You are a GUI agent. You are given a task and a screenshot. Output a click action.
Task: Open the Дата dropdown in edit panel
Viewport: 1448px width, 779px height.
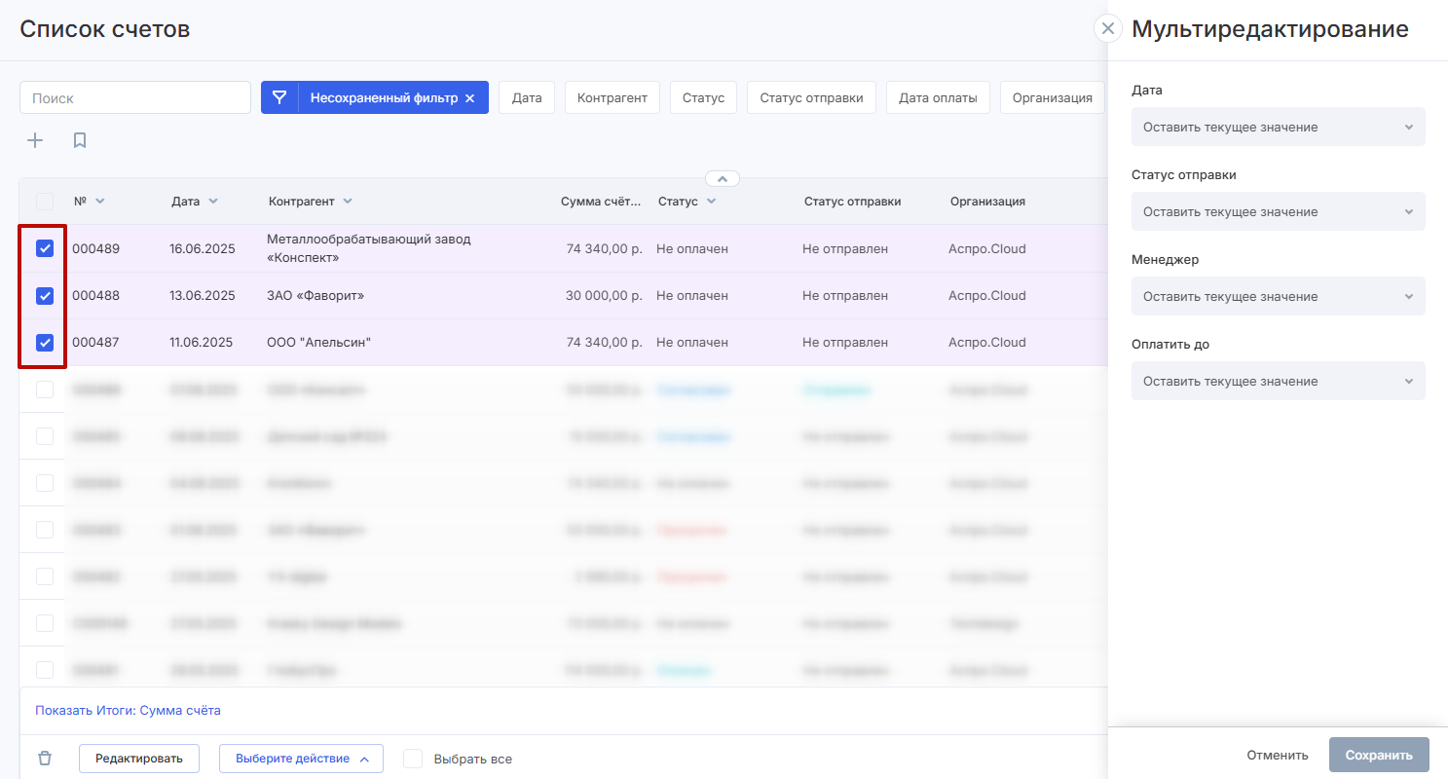(1278, 128)
